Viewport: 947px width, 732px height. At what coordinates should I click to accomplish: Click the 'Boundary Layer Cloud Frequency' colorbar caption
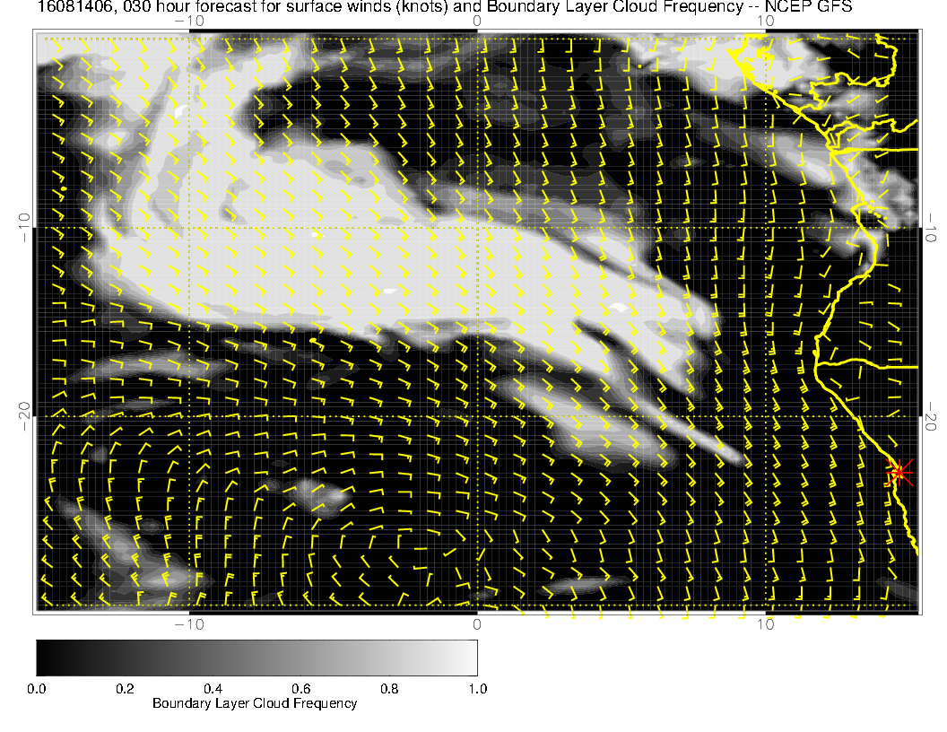pyautogui.click(x=255, y=703)
